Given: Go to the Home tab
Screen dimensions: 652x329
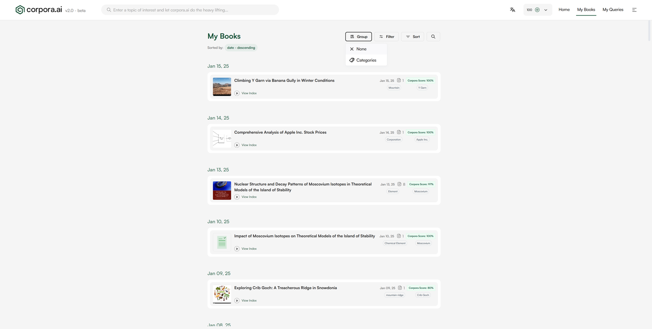Looking at the screenshot, I should [564, 10].
